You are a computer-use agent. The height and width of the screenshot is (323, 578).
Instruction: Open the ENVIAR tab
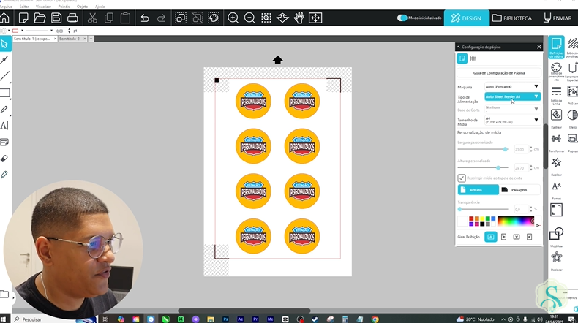558,18
